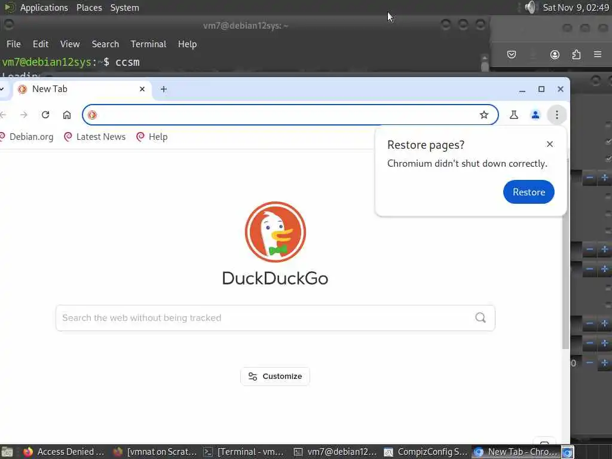This screenshot has height=459, width=612.
Task: Open Chromium three-dot menu
Action: coord(556,115)
